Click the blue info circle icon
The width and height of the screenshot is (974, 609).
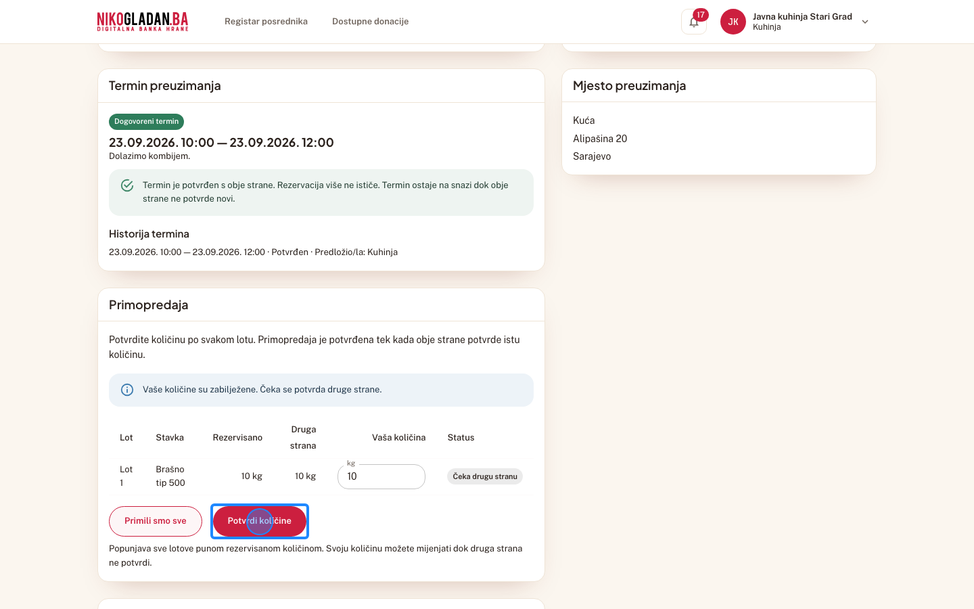(127, 390)
